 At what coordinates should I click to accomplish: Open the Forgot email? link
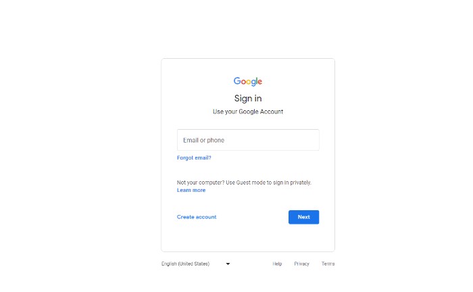pyautogui.click(x=194, y=157)
